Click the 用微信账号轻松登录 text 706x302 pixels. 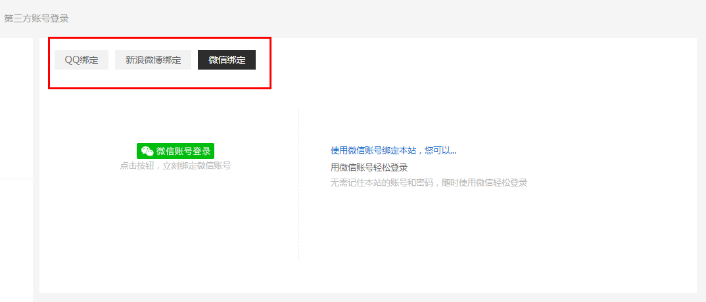click(369, 167)
